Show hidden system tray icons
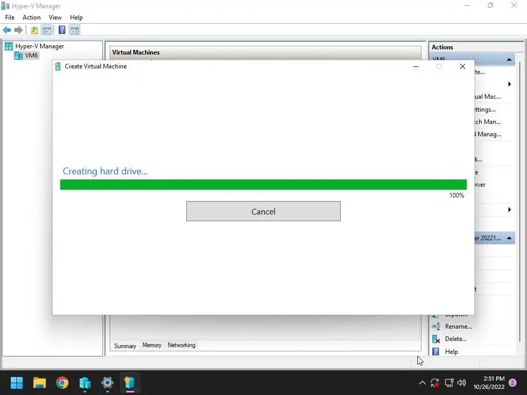The image size is (527, 395). [423, 383]
